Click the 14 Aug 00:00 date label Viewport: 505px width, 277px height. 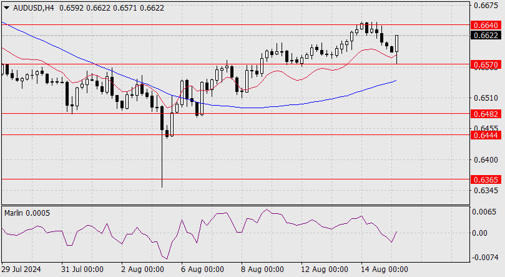[x=385, y=269]
